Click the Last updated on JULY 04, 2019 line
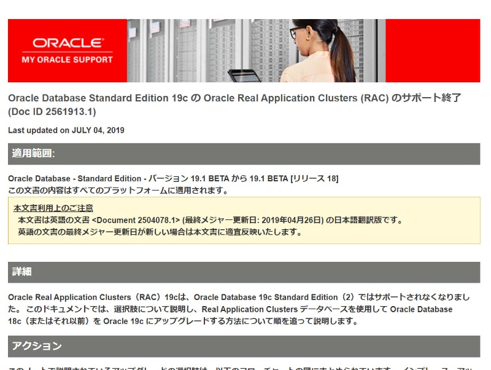Image resolution: width=491 pixels, height=370 pixels. click(x=66, y=130)
